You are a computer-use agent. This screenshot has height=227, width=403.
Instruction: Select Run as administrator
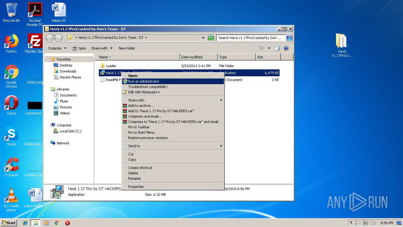(173, 81)
